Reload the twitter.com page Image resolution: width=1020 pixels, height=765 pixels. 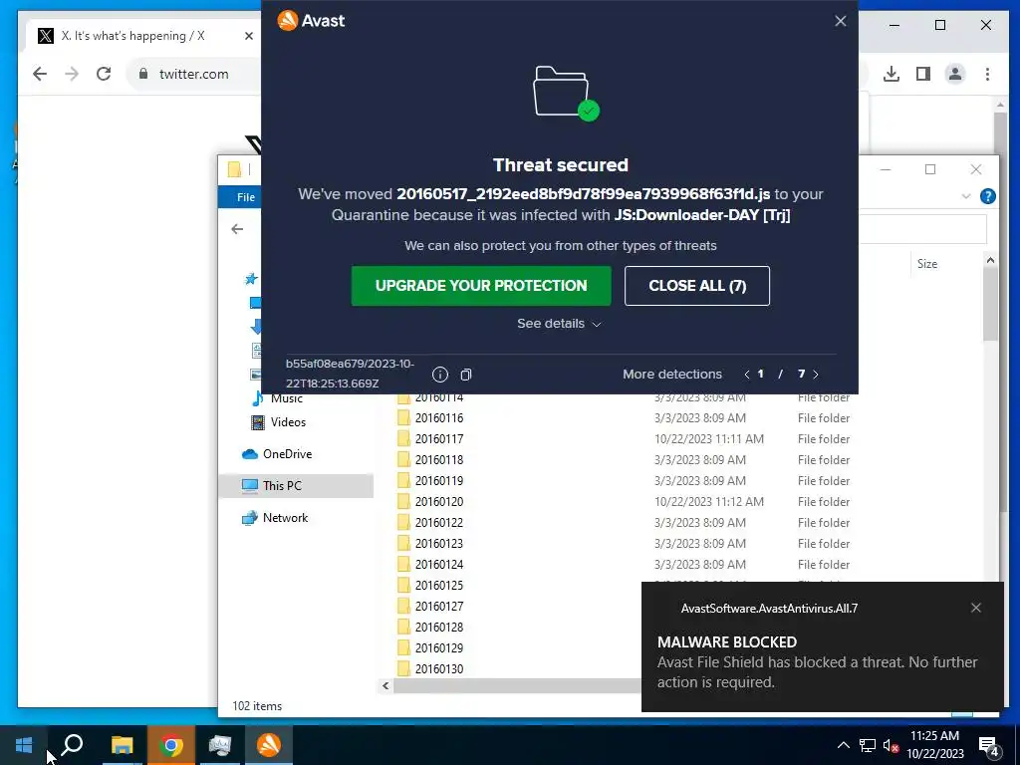pos(104,74)
